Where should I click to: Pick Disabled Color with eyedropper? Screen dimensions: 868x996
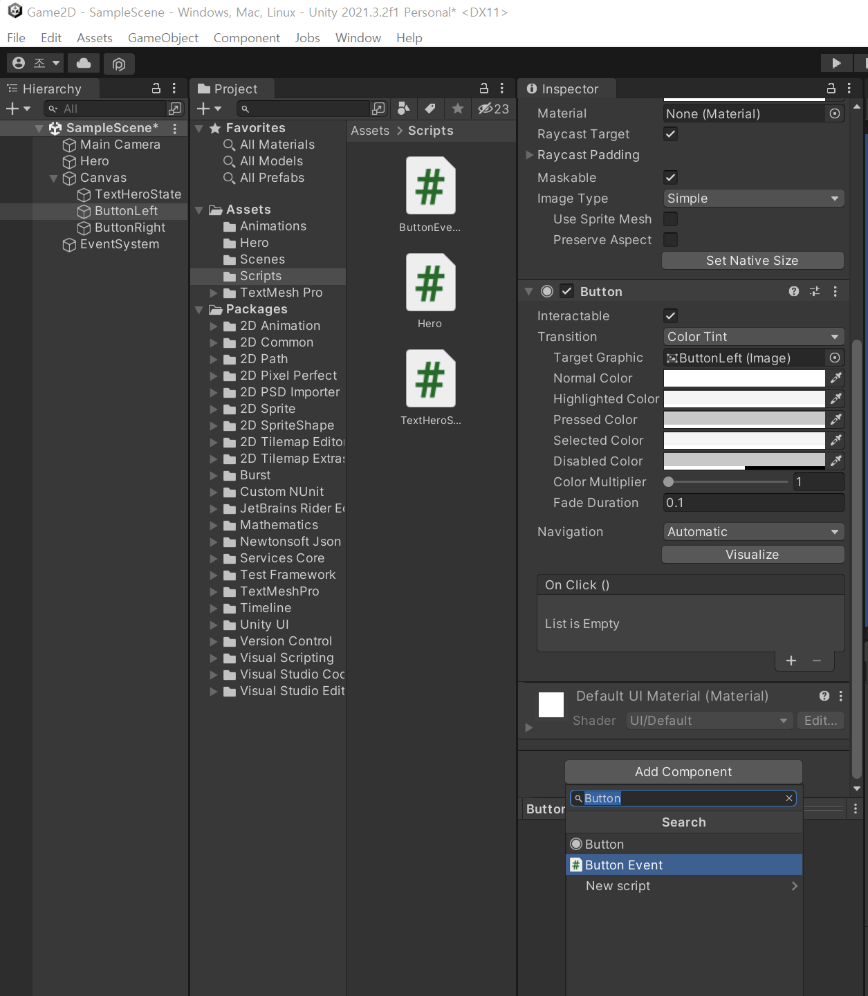pyautogui.click(x=836, y=461)
